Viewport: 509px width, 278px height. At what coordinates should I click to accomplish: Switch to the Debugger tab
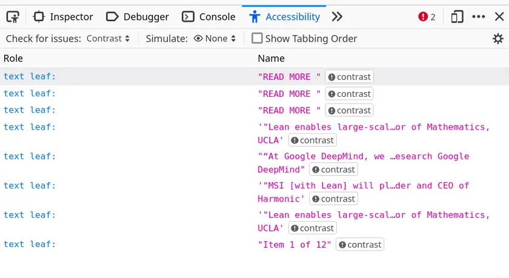coord(138,16)
